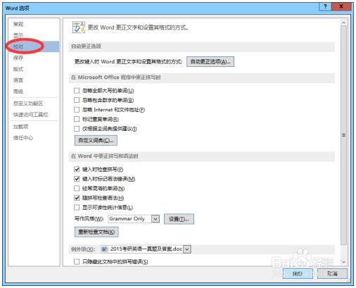Image resolution: width=356 pixels, height=288 pixels.
Task: Click the help question mark button
Action: [325, 6]
